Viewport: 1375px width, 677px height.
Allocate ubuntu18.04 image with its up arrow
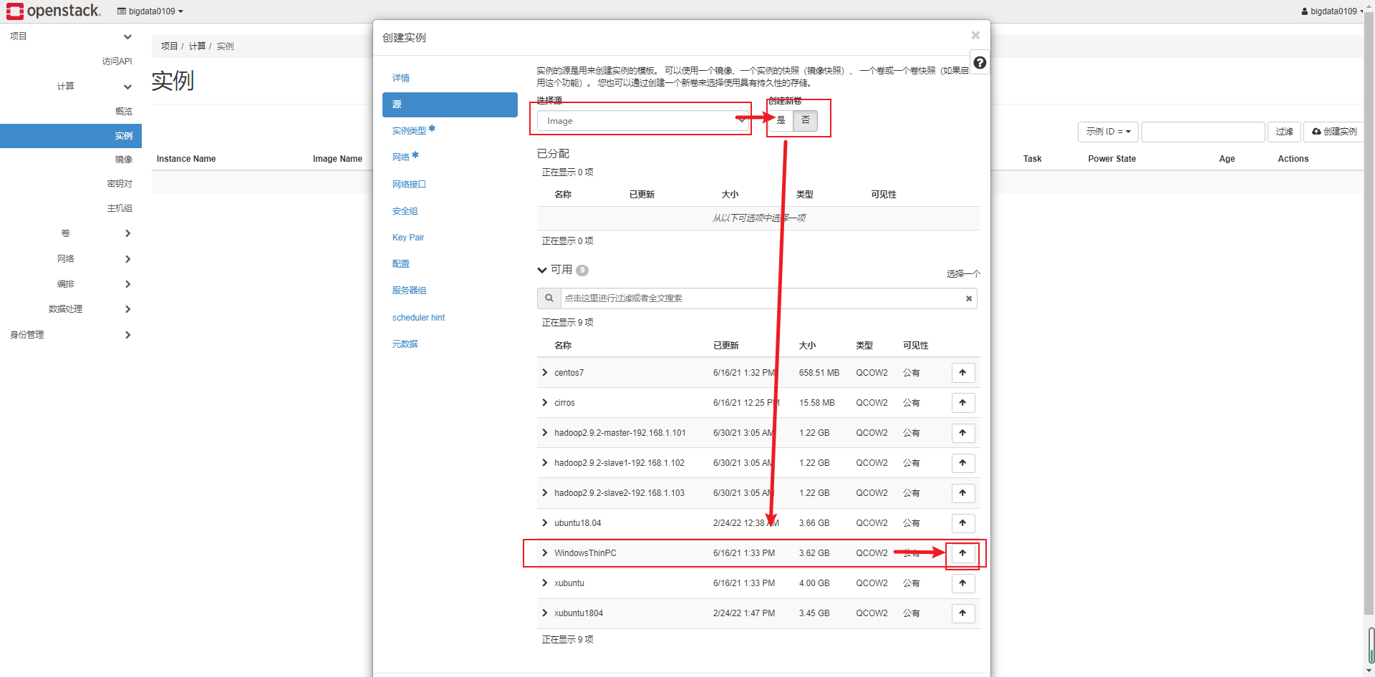[x=963, y=523]
